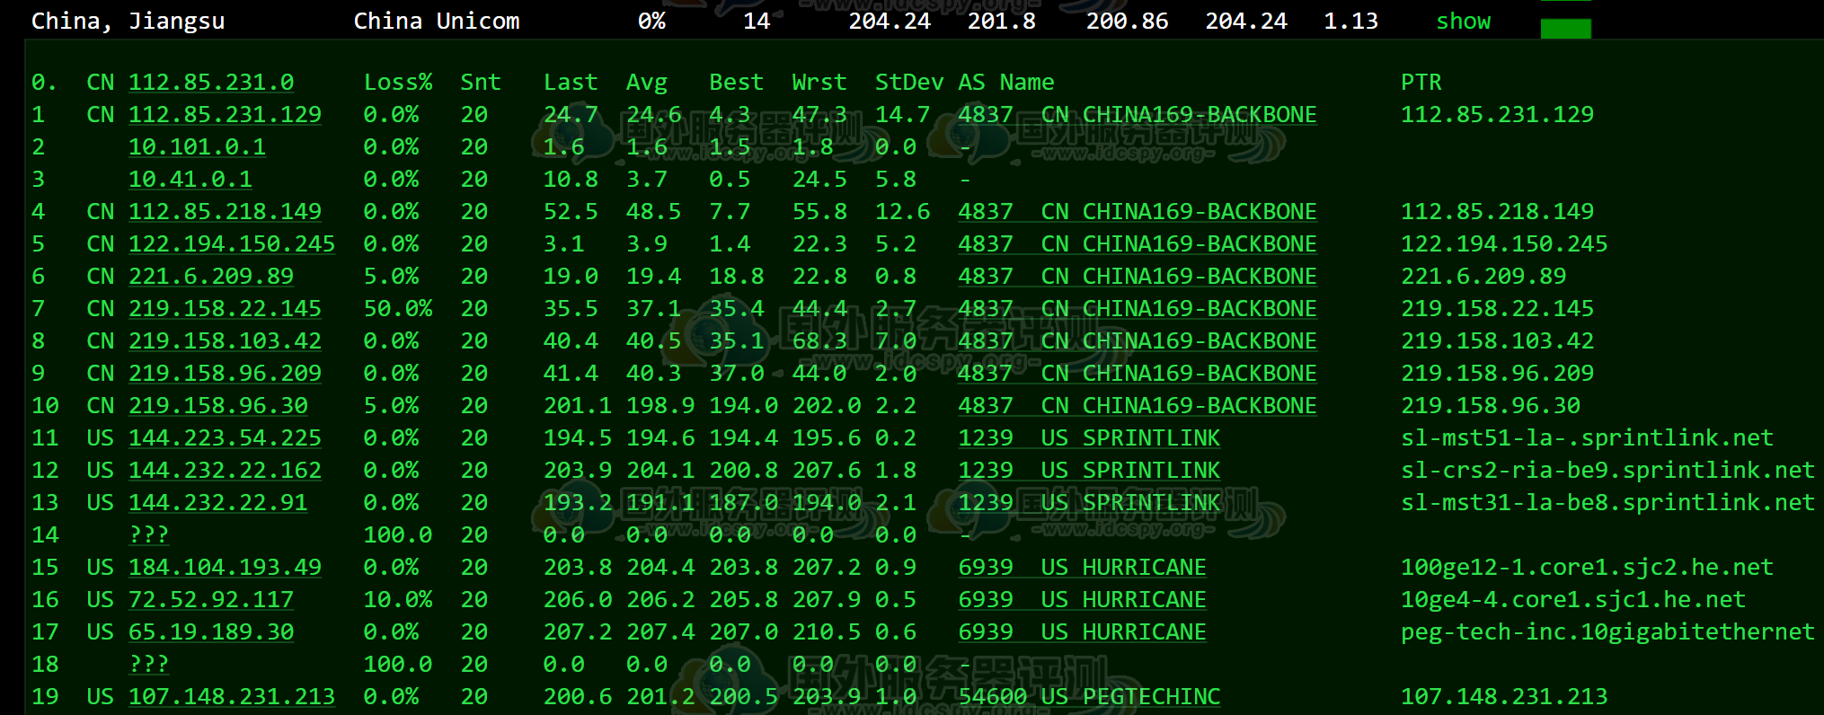
Task: Select the StDev column header
Action: coord(909,82)
